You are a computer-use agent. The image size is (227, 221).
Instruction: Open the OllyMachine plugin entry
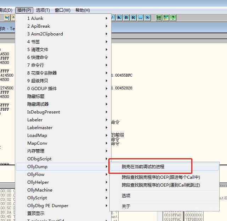tap(63, 190)
